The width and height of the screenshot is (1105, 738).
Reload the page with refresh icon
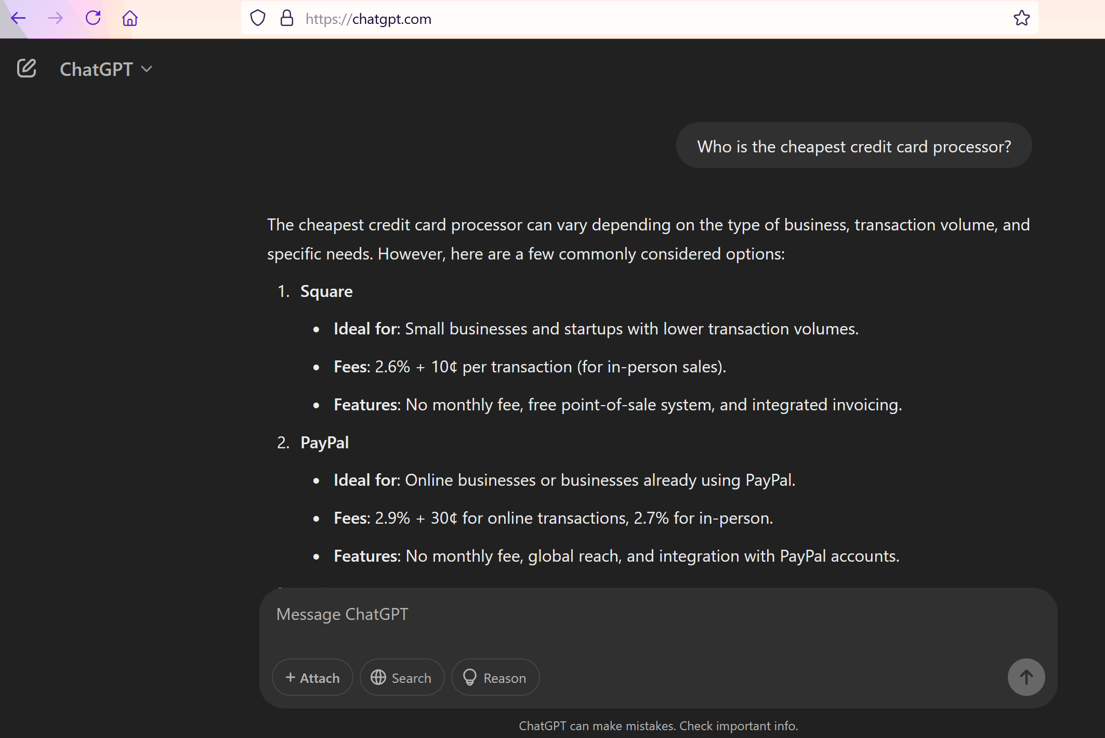[x=93, y=18]
